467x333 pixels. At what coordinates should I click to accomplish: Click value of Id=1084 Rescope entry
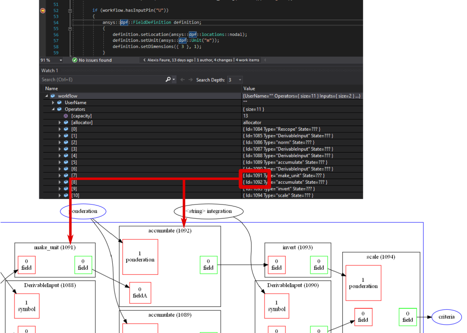(x=281, y=129)
